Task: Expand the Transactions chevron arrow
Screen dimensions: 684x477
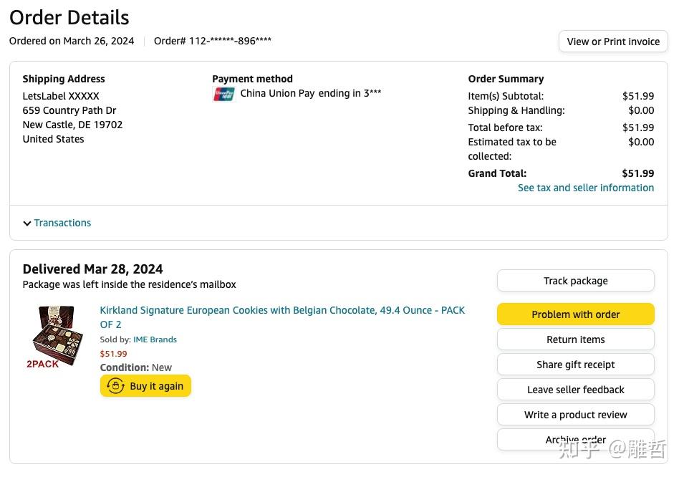Action: tap(27, 223)
